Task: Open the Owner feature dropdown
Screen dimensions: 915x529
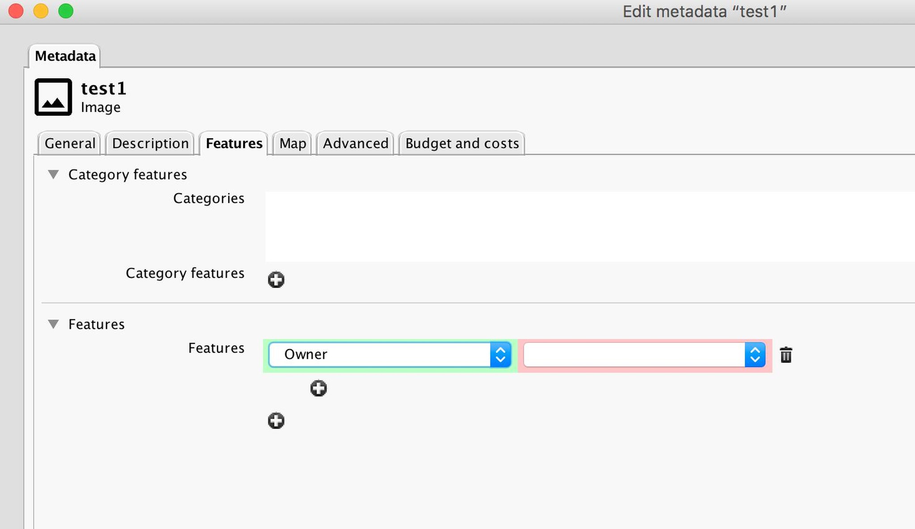Action: [x=389, y=355]
